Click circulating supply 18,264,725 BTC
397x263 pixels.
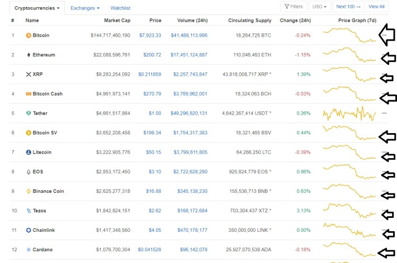(x=253, y=35)
